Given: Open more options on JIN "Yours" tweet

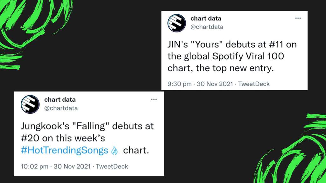Looking at the screenshot, I should (298, 18).
